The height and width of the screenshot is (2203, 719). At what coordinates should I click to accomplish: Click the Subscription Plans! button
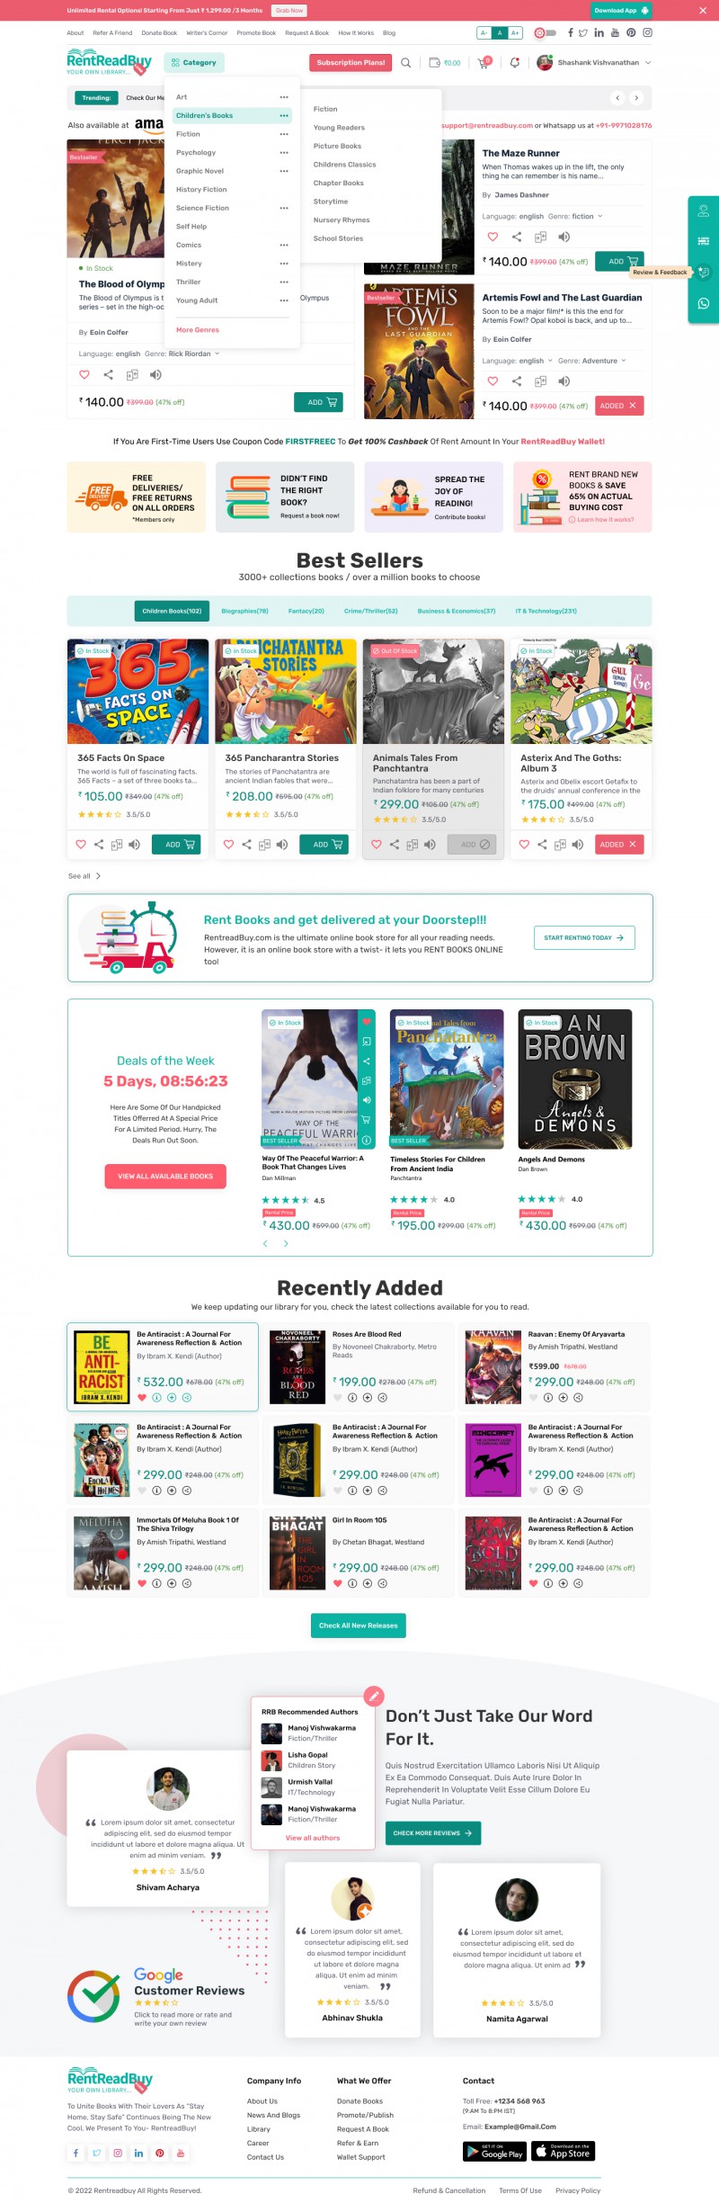pyautogui.click(x=351, y=63)
